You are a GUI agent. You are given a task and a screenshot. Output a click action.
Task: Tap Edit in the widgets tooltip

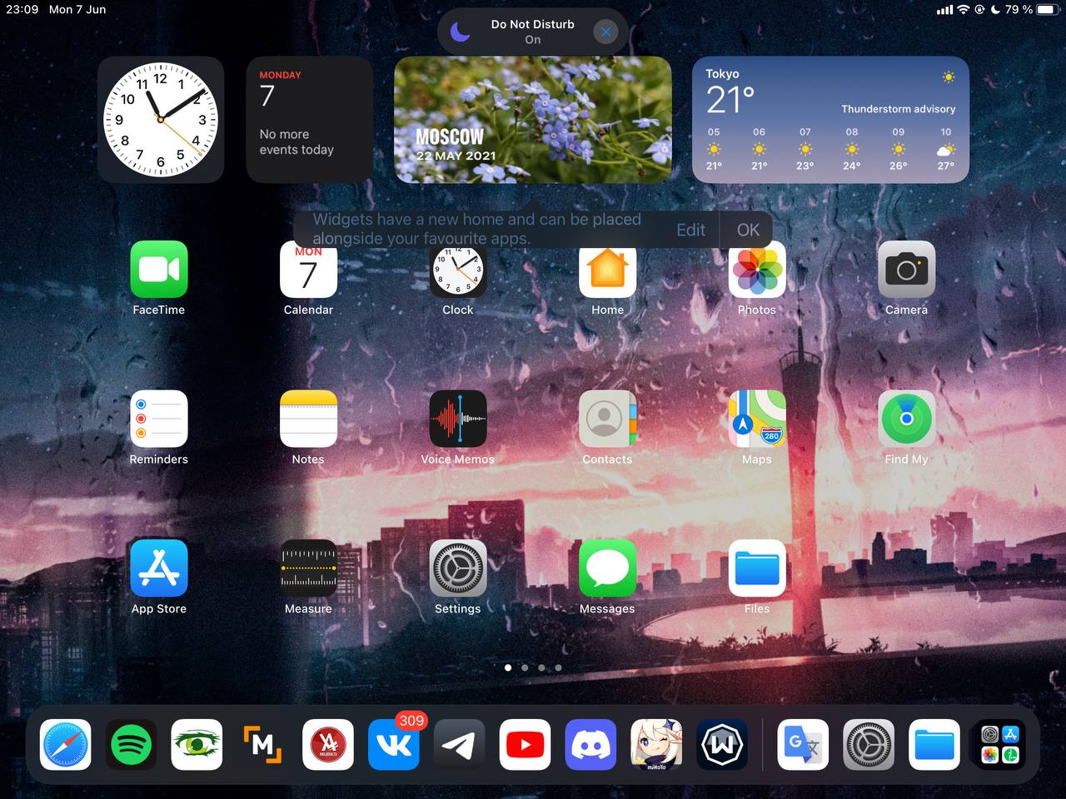pos(690,230)
